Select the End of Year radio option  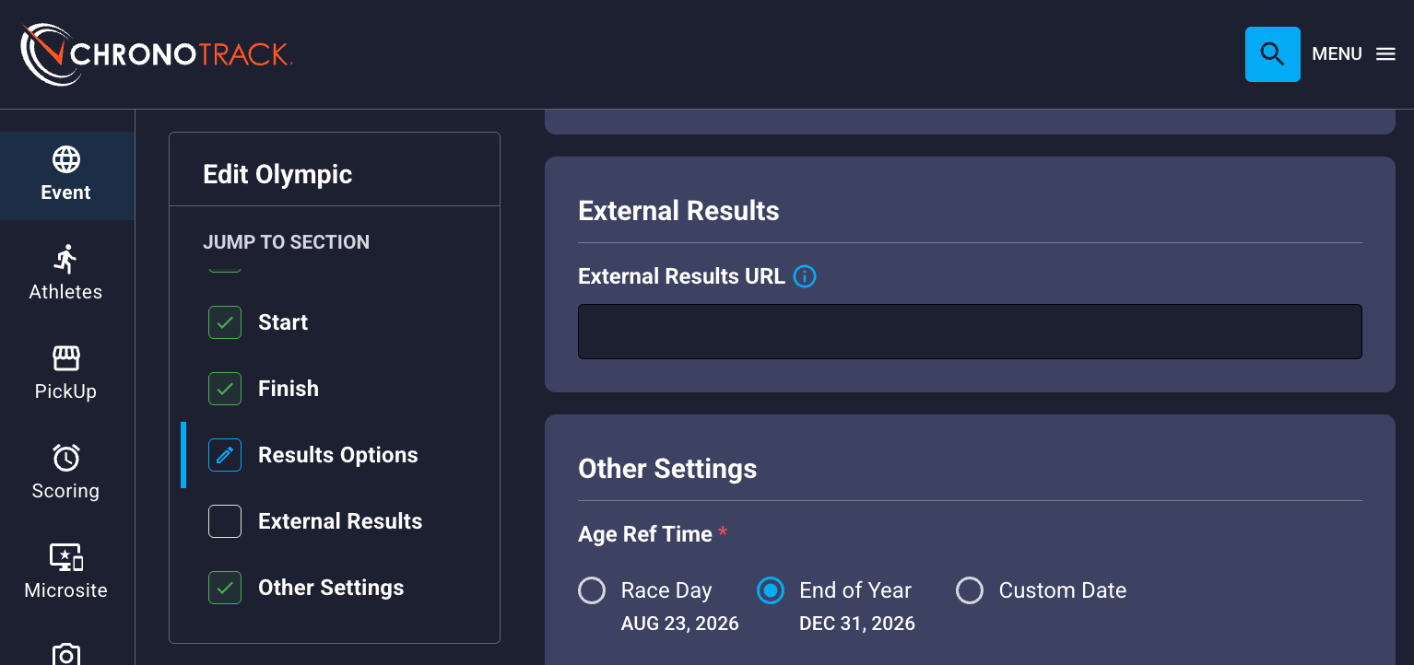pos(770,590)
